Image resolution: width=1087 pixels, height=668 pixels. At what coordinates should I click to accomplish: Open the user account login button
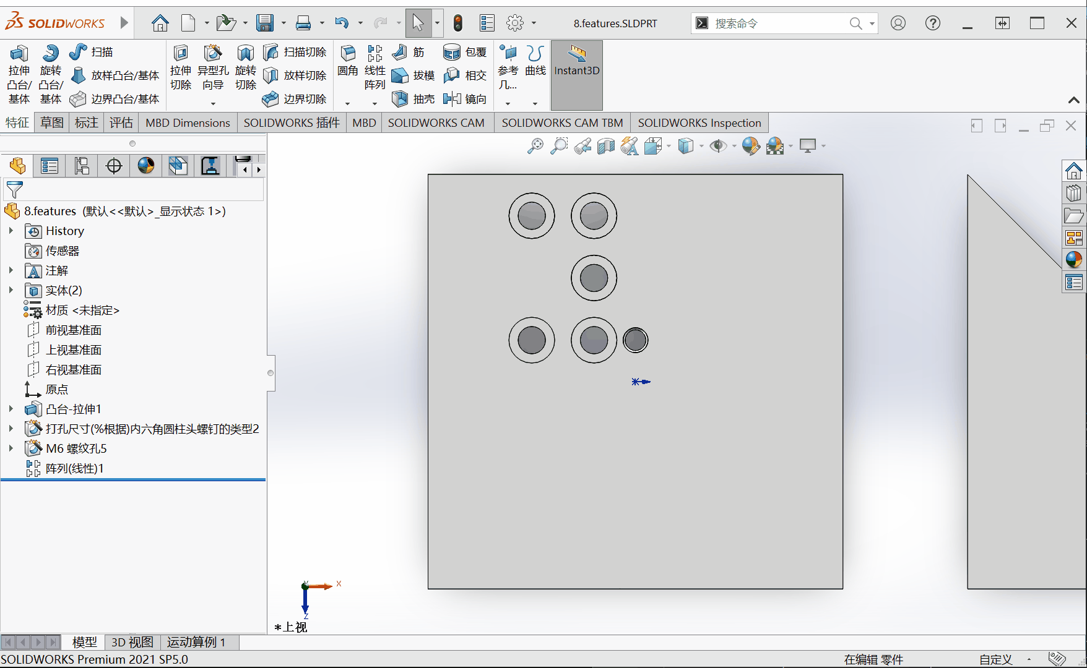(x=898, y=24)
